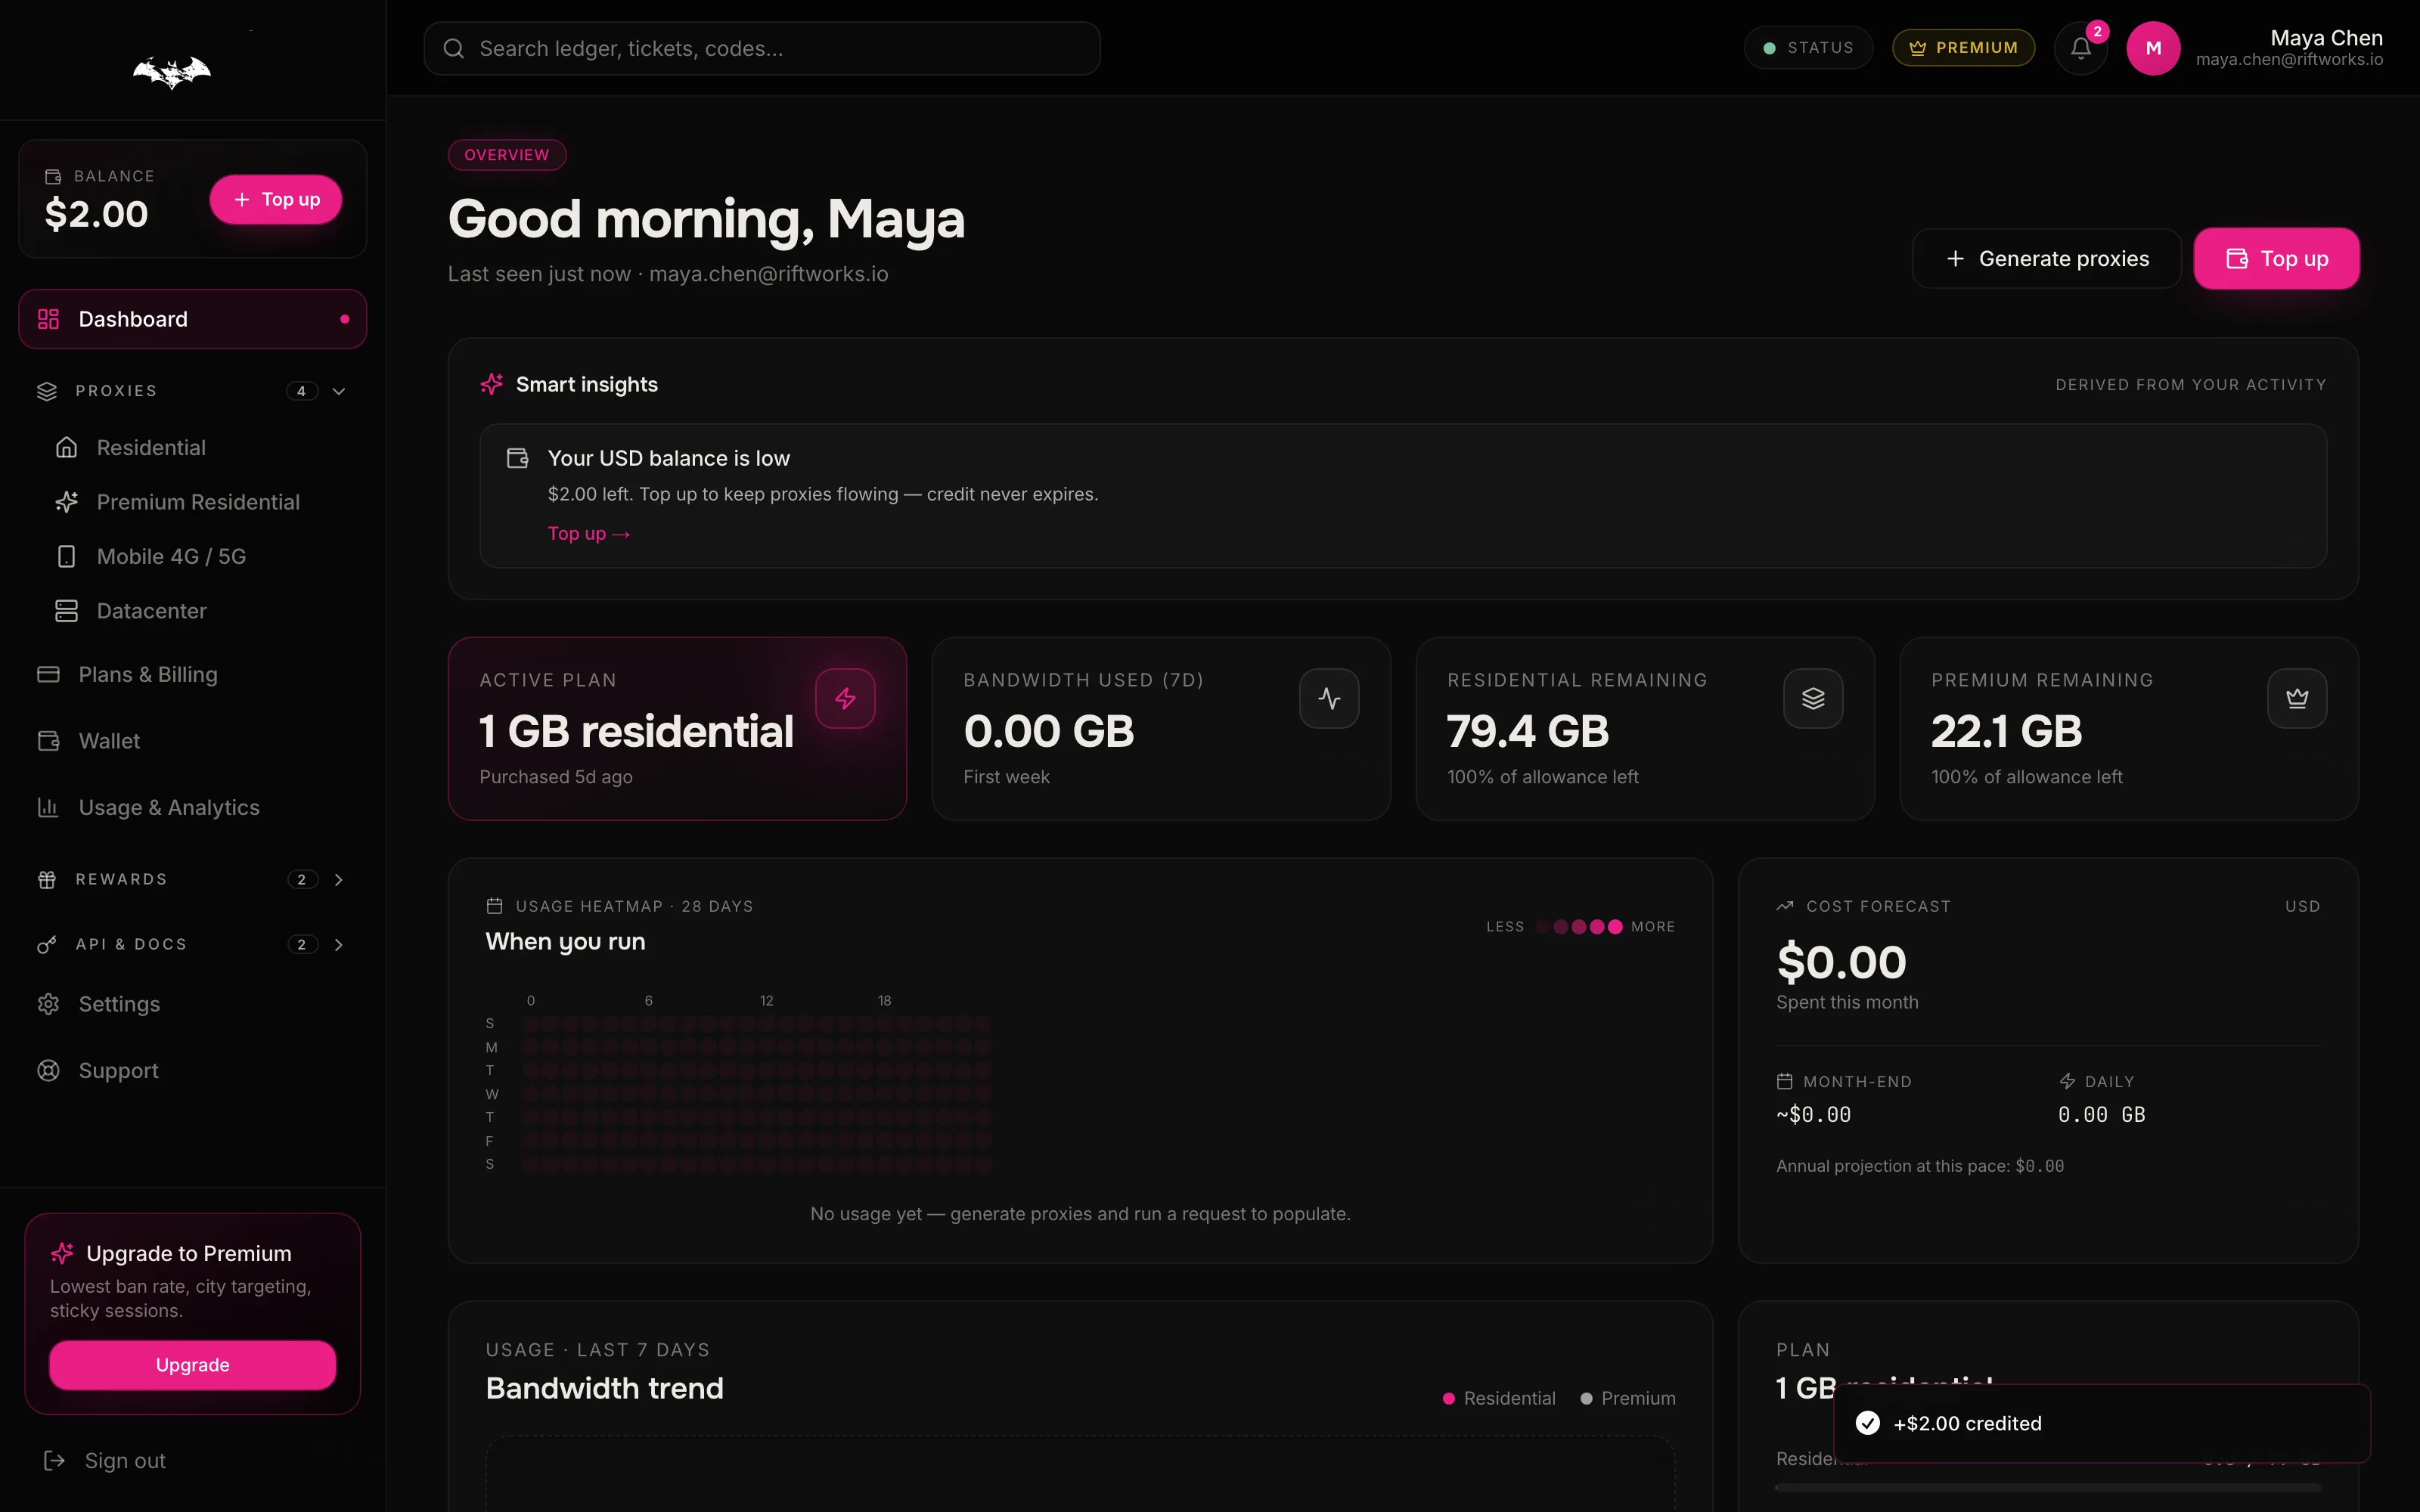Click the Balance wallet icon
2420x1512 pixels.
[x=53, y=176]
